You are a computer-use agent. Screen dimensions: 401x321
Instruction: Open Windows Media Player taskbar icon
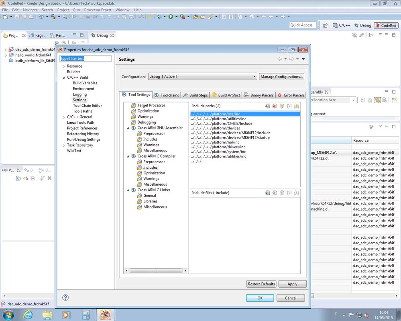tap(66, 315)
